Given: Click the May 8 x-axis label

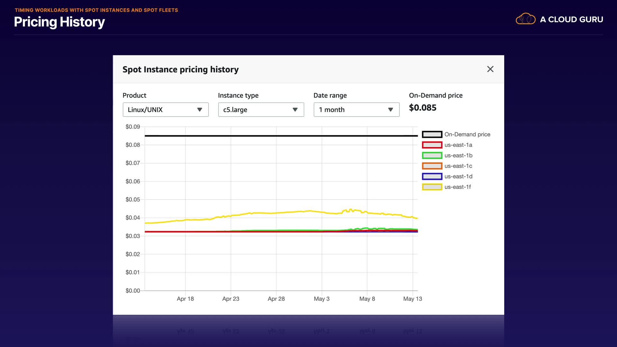Looking at the screenshot, I should (367, 299).
